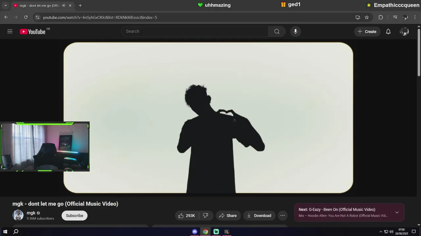Click the address bar URL
The width and height of the screenshot is (421, 236).
tap(100, 17)
